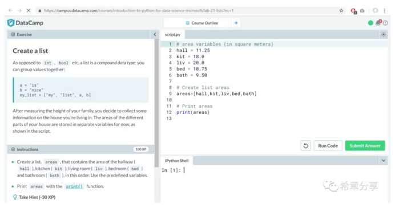Reset the code with the circular arrow
Image resolution: width=395 pixels, height=216 pixels.
point(305,146)
